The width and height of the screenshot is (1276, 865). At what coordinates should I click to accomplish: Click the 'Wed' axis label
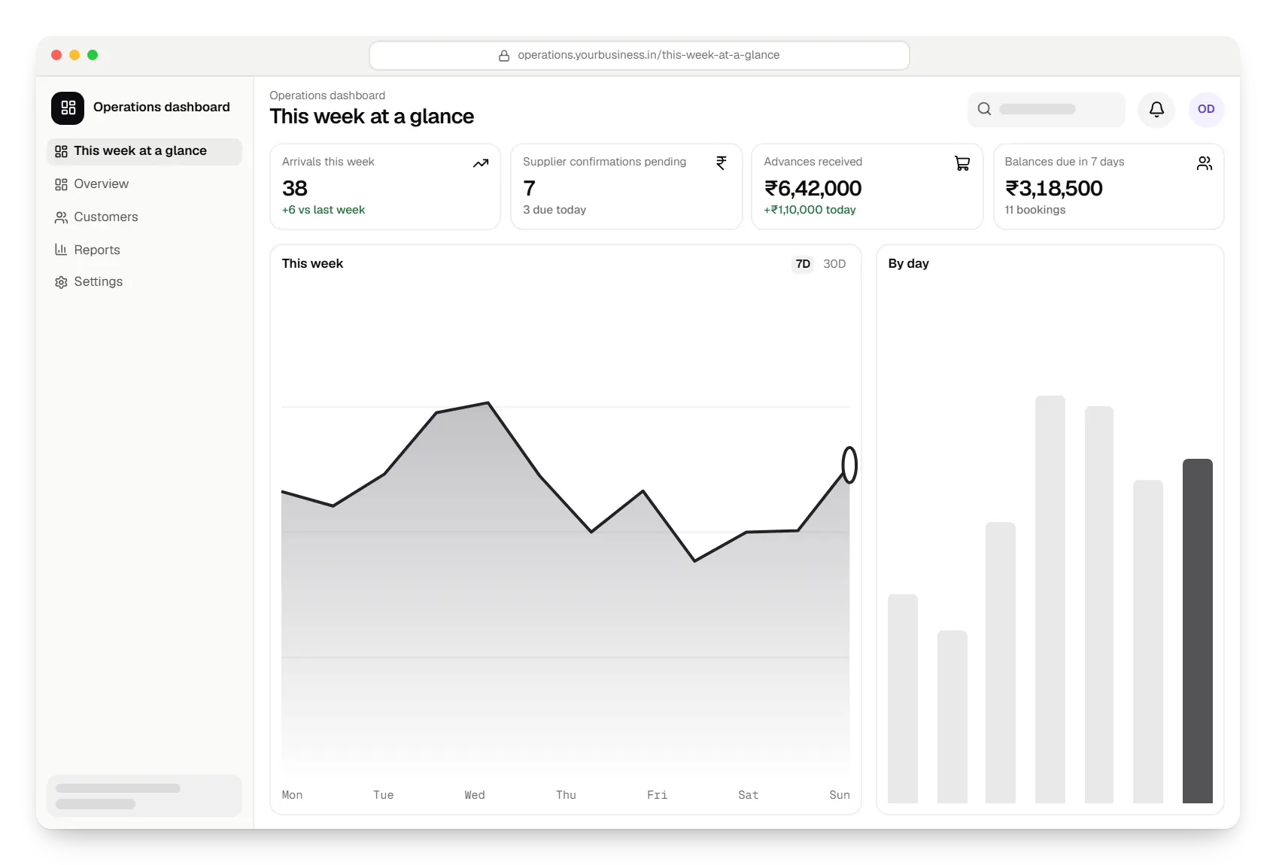[x=475, y=795]
